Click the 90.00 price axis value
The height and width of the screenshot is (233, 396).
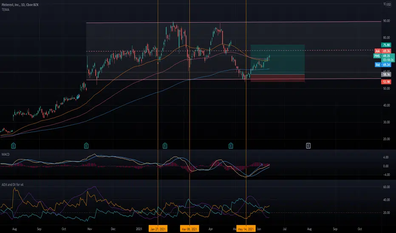point(386,21)
